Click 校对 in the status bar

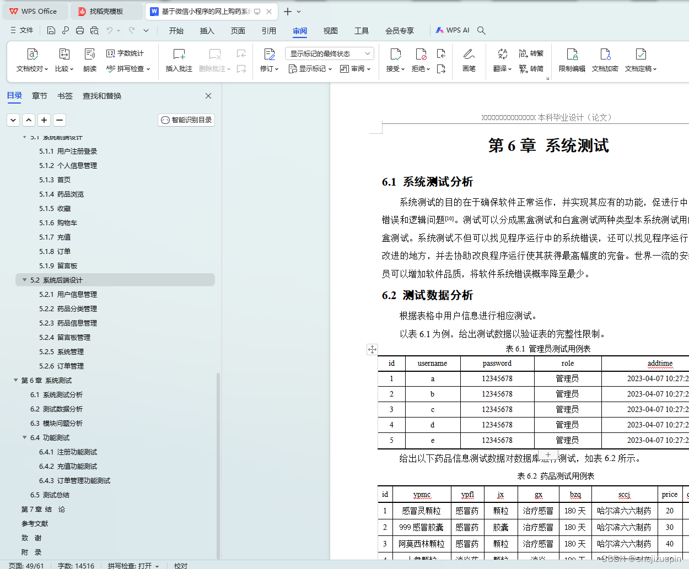tap(181, 565)
